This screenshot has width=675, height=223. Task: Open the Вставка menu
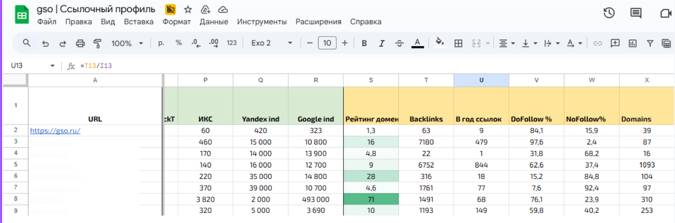138,21
